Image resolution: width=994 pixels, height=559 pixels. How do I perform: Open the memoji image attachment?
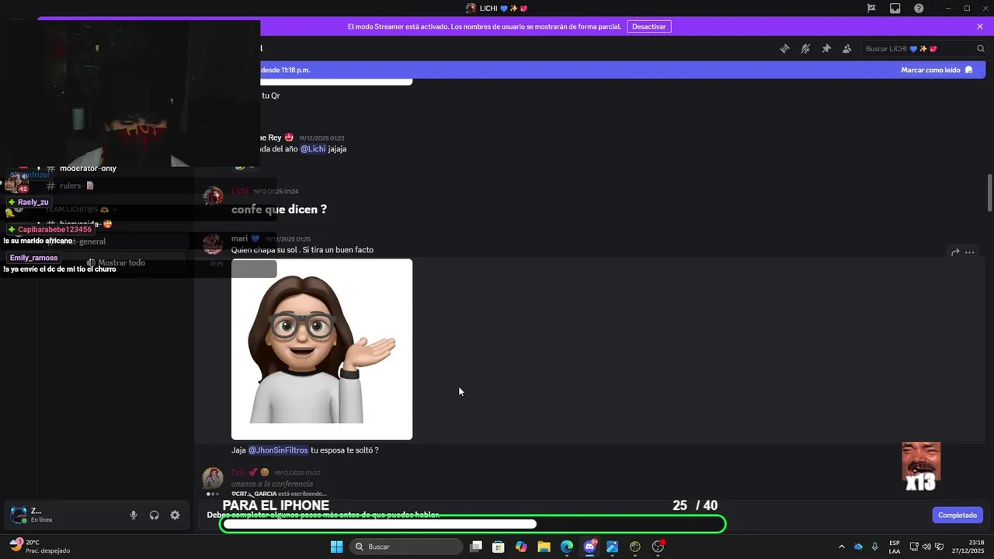(321, 349)
